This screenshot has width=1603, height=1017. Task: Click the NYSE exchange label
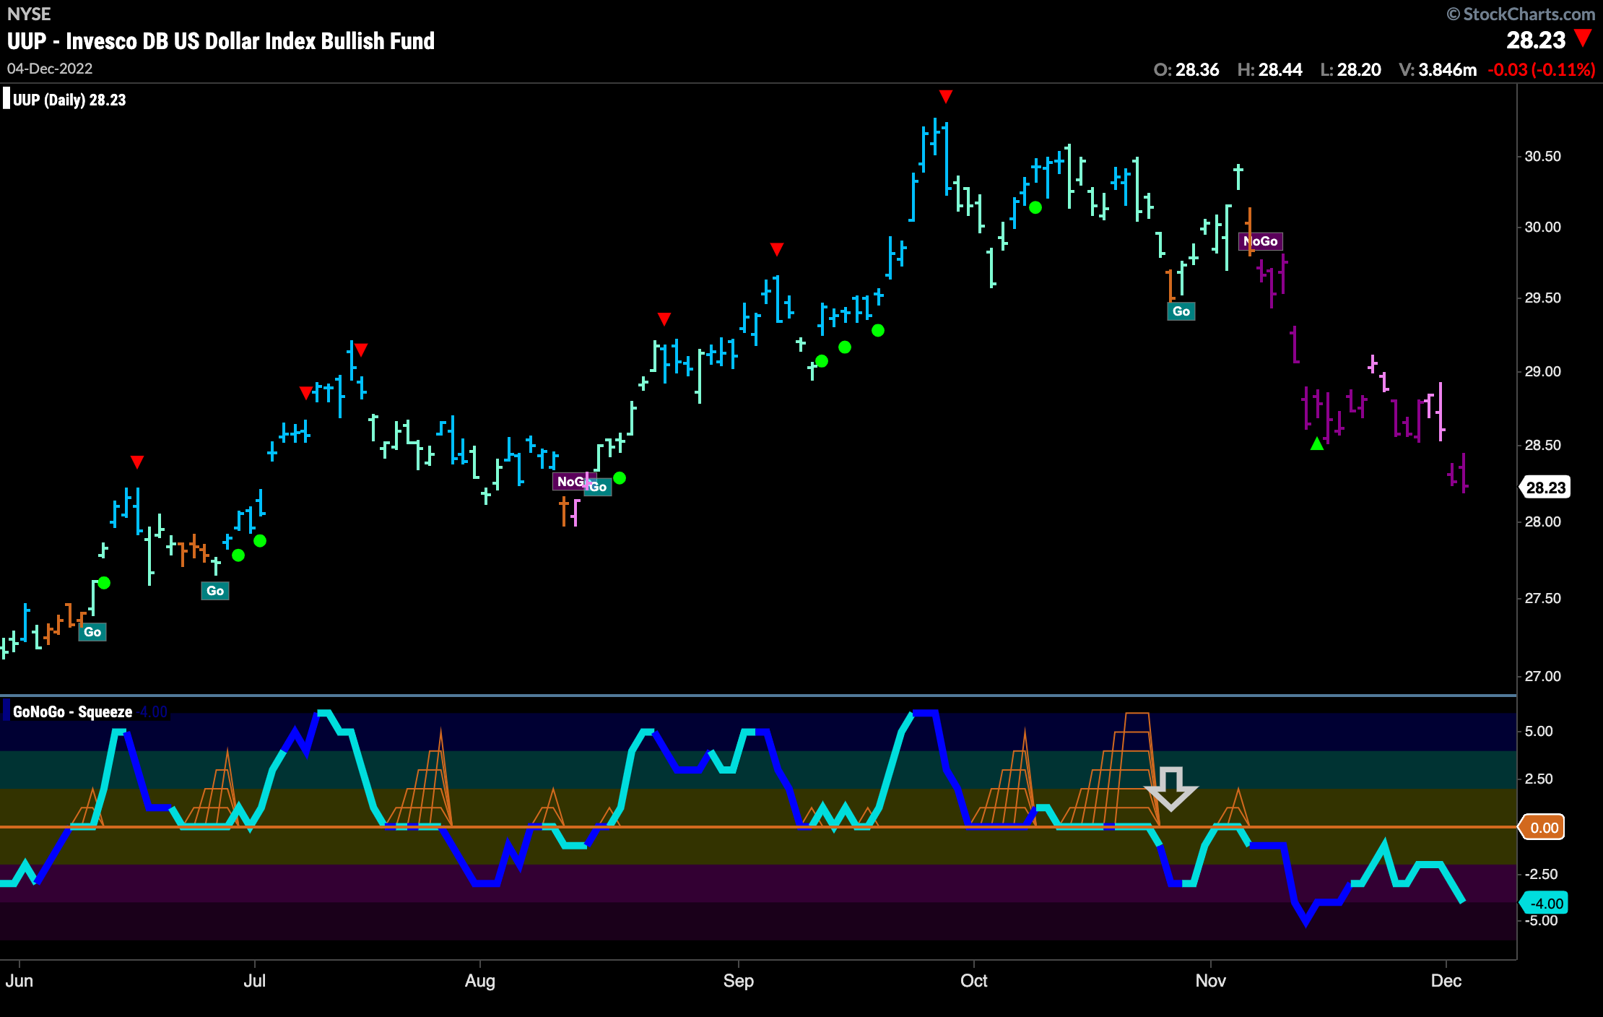coord(29,14)
